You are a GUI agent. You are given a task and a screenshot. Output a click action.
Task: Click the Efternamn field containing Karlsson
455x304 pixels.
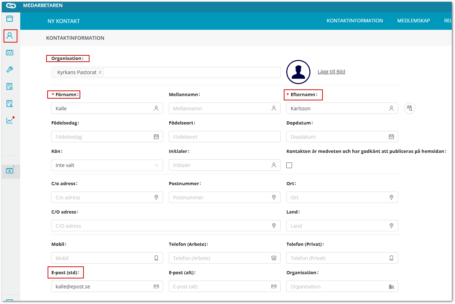pyautogui.click(x=342, y=109)
